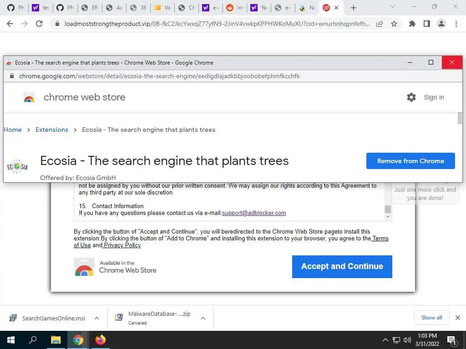Open taskbar search magnifier

tap(33, 340)
